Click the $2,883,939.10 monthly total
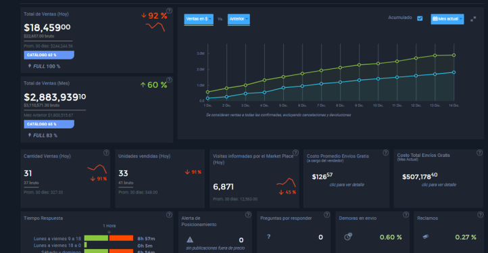This screenshot has width=488, height=253. (55, 97)
